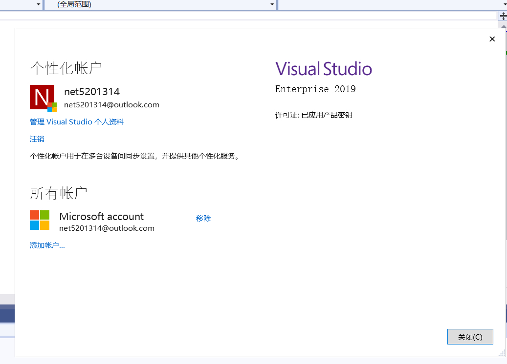This screenshot has width=507, height=364.
Task: Click the 所有帐户 heading
Action: (x=59, y=193)
